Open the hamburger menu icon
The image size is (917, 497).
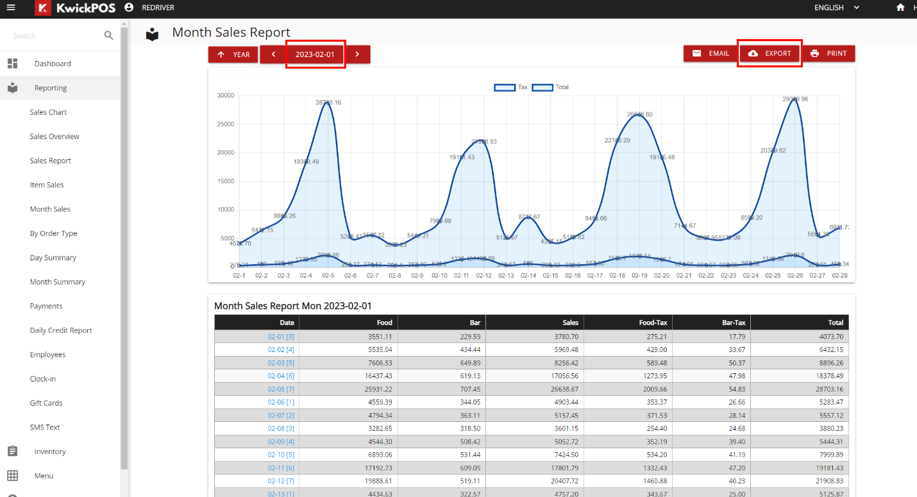(x=11, y=8)
